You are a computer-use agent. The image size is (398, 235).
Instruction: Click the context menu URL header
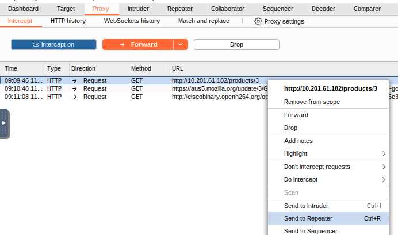click(331, 88)
